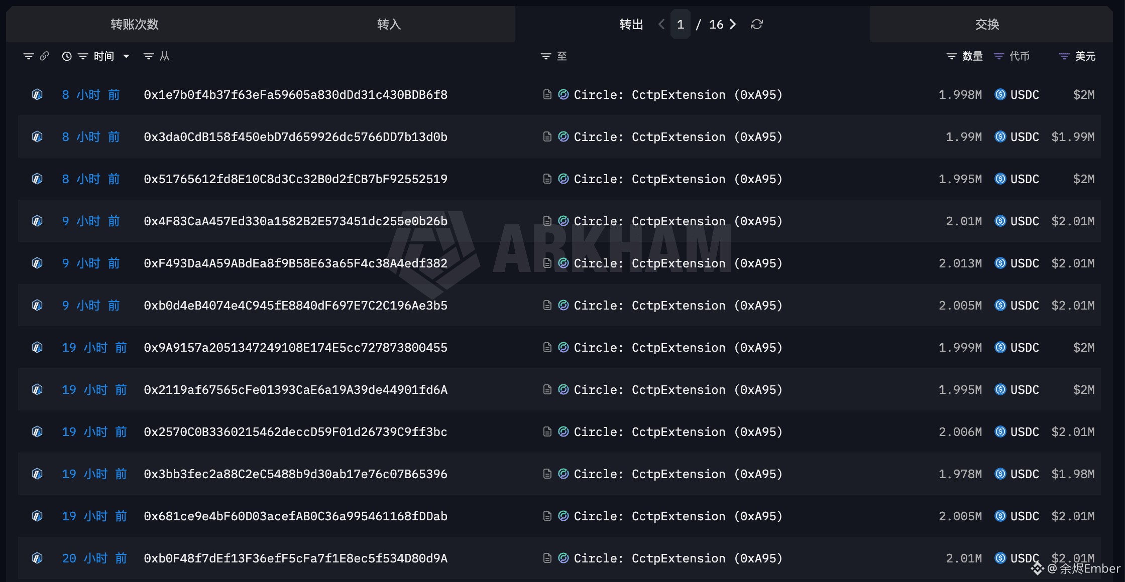Filter by 至 recipient address
This screenshot has height=582, width=1125.
546,56
